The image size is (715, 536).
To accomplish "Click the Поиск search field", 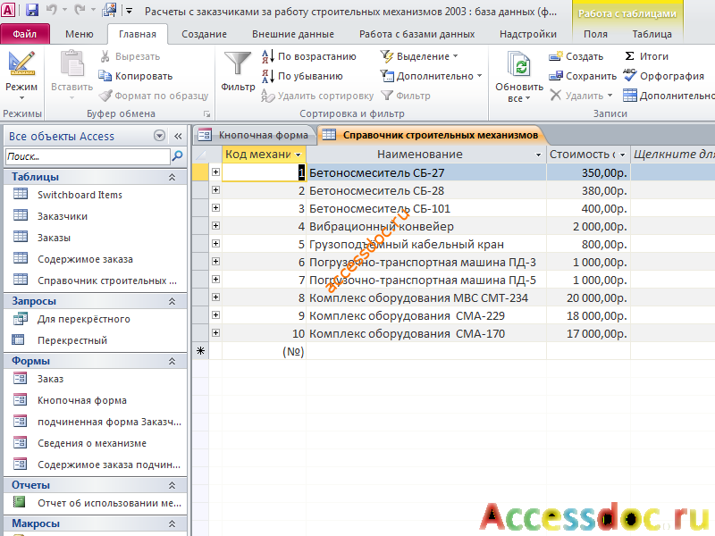I will coord(88,156).
